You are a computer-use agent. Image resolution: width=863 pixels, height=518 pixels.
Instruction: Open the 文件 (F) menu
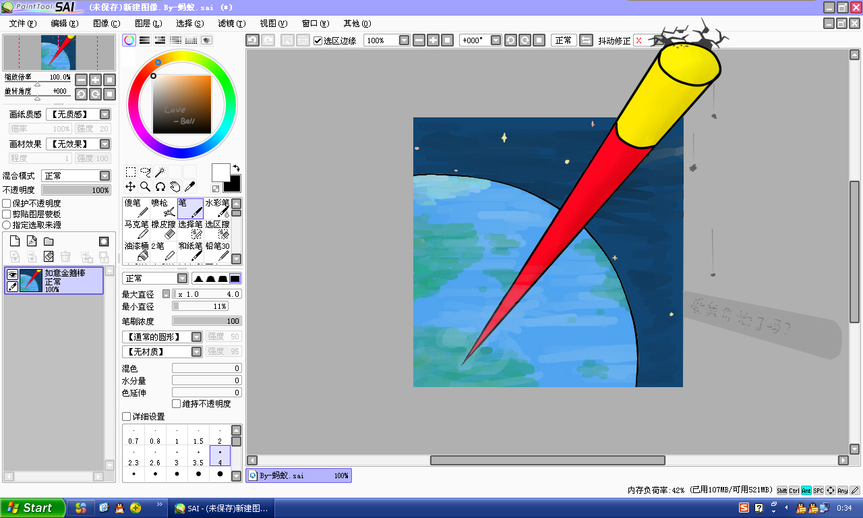(x=22, y=24)
